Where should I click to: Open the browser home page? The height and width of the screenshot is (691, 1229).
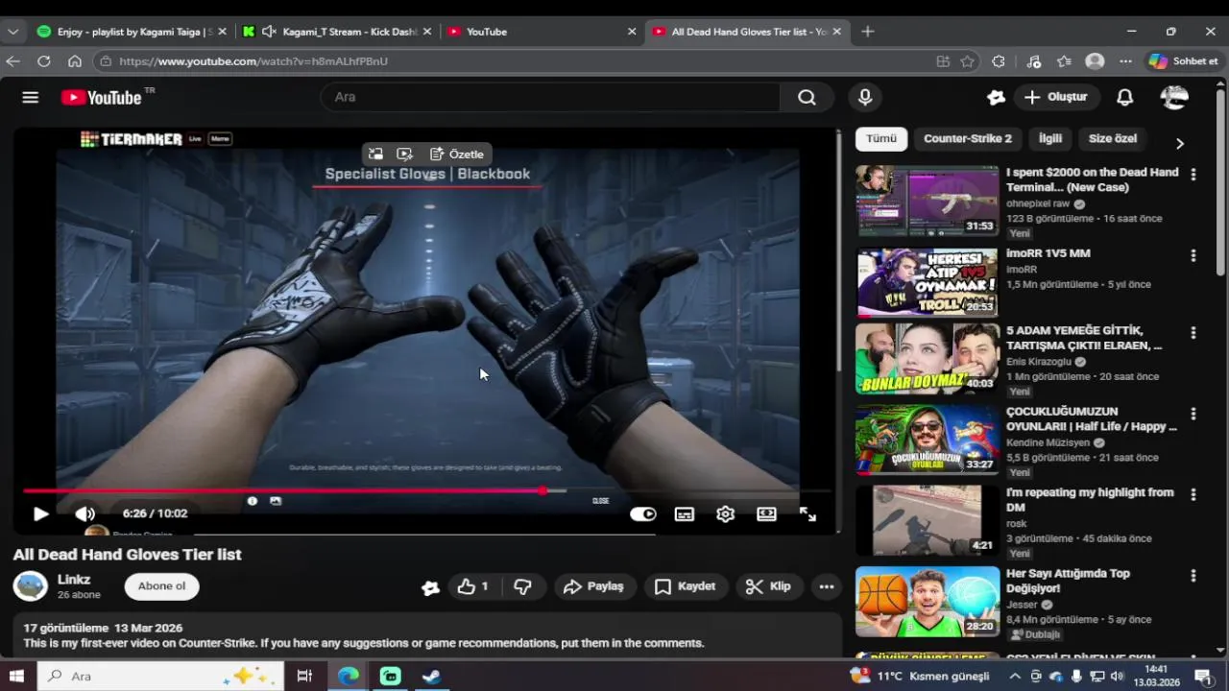(74, 60)
